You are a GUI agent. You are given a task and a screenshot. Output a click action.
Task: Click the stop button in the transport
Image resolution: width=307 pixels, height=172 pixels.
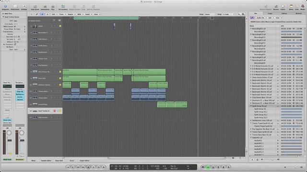tap(88, 167)
